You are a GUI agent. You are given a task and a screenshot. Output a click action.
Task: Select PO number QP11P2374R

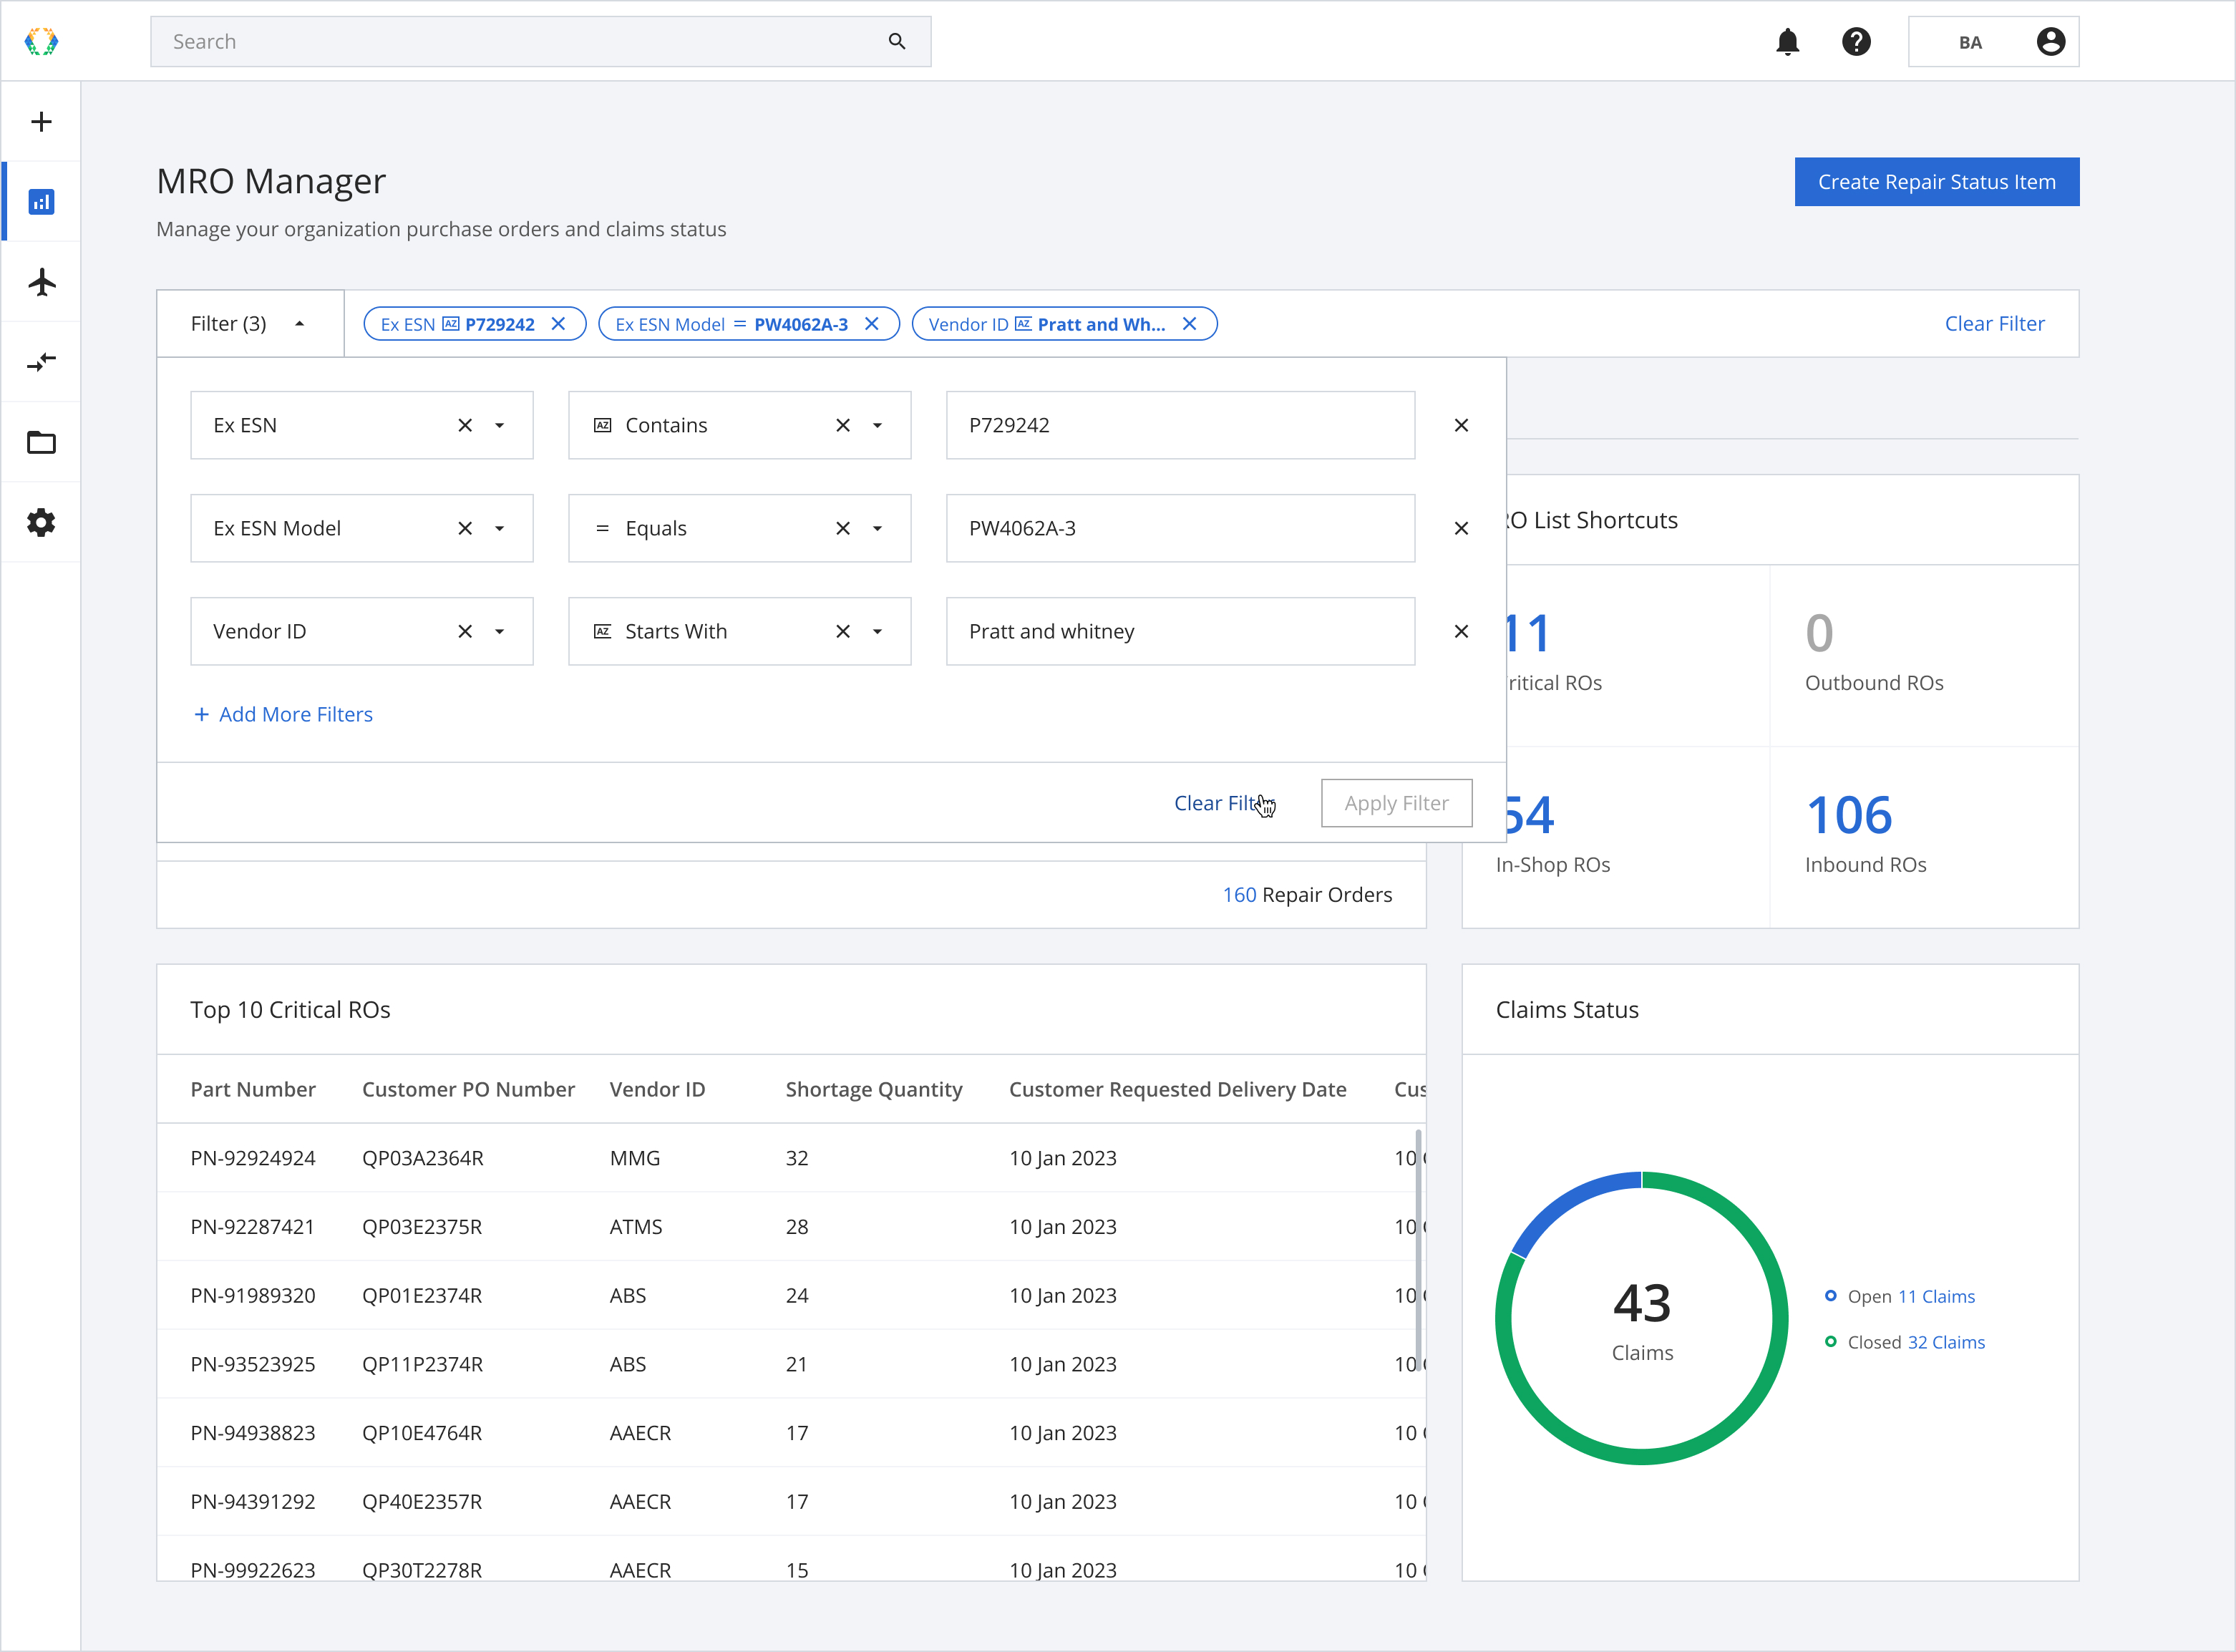click(422, 1365)
